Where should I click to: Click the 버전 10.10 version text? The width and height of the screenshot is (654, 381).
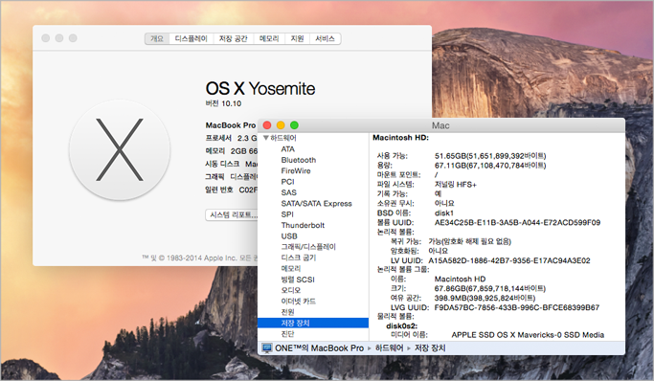point(223,103)
